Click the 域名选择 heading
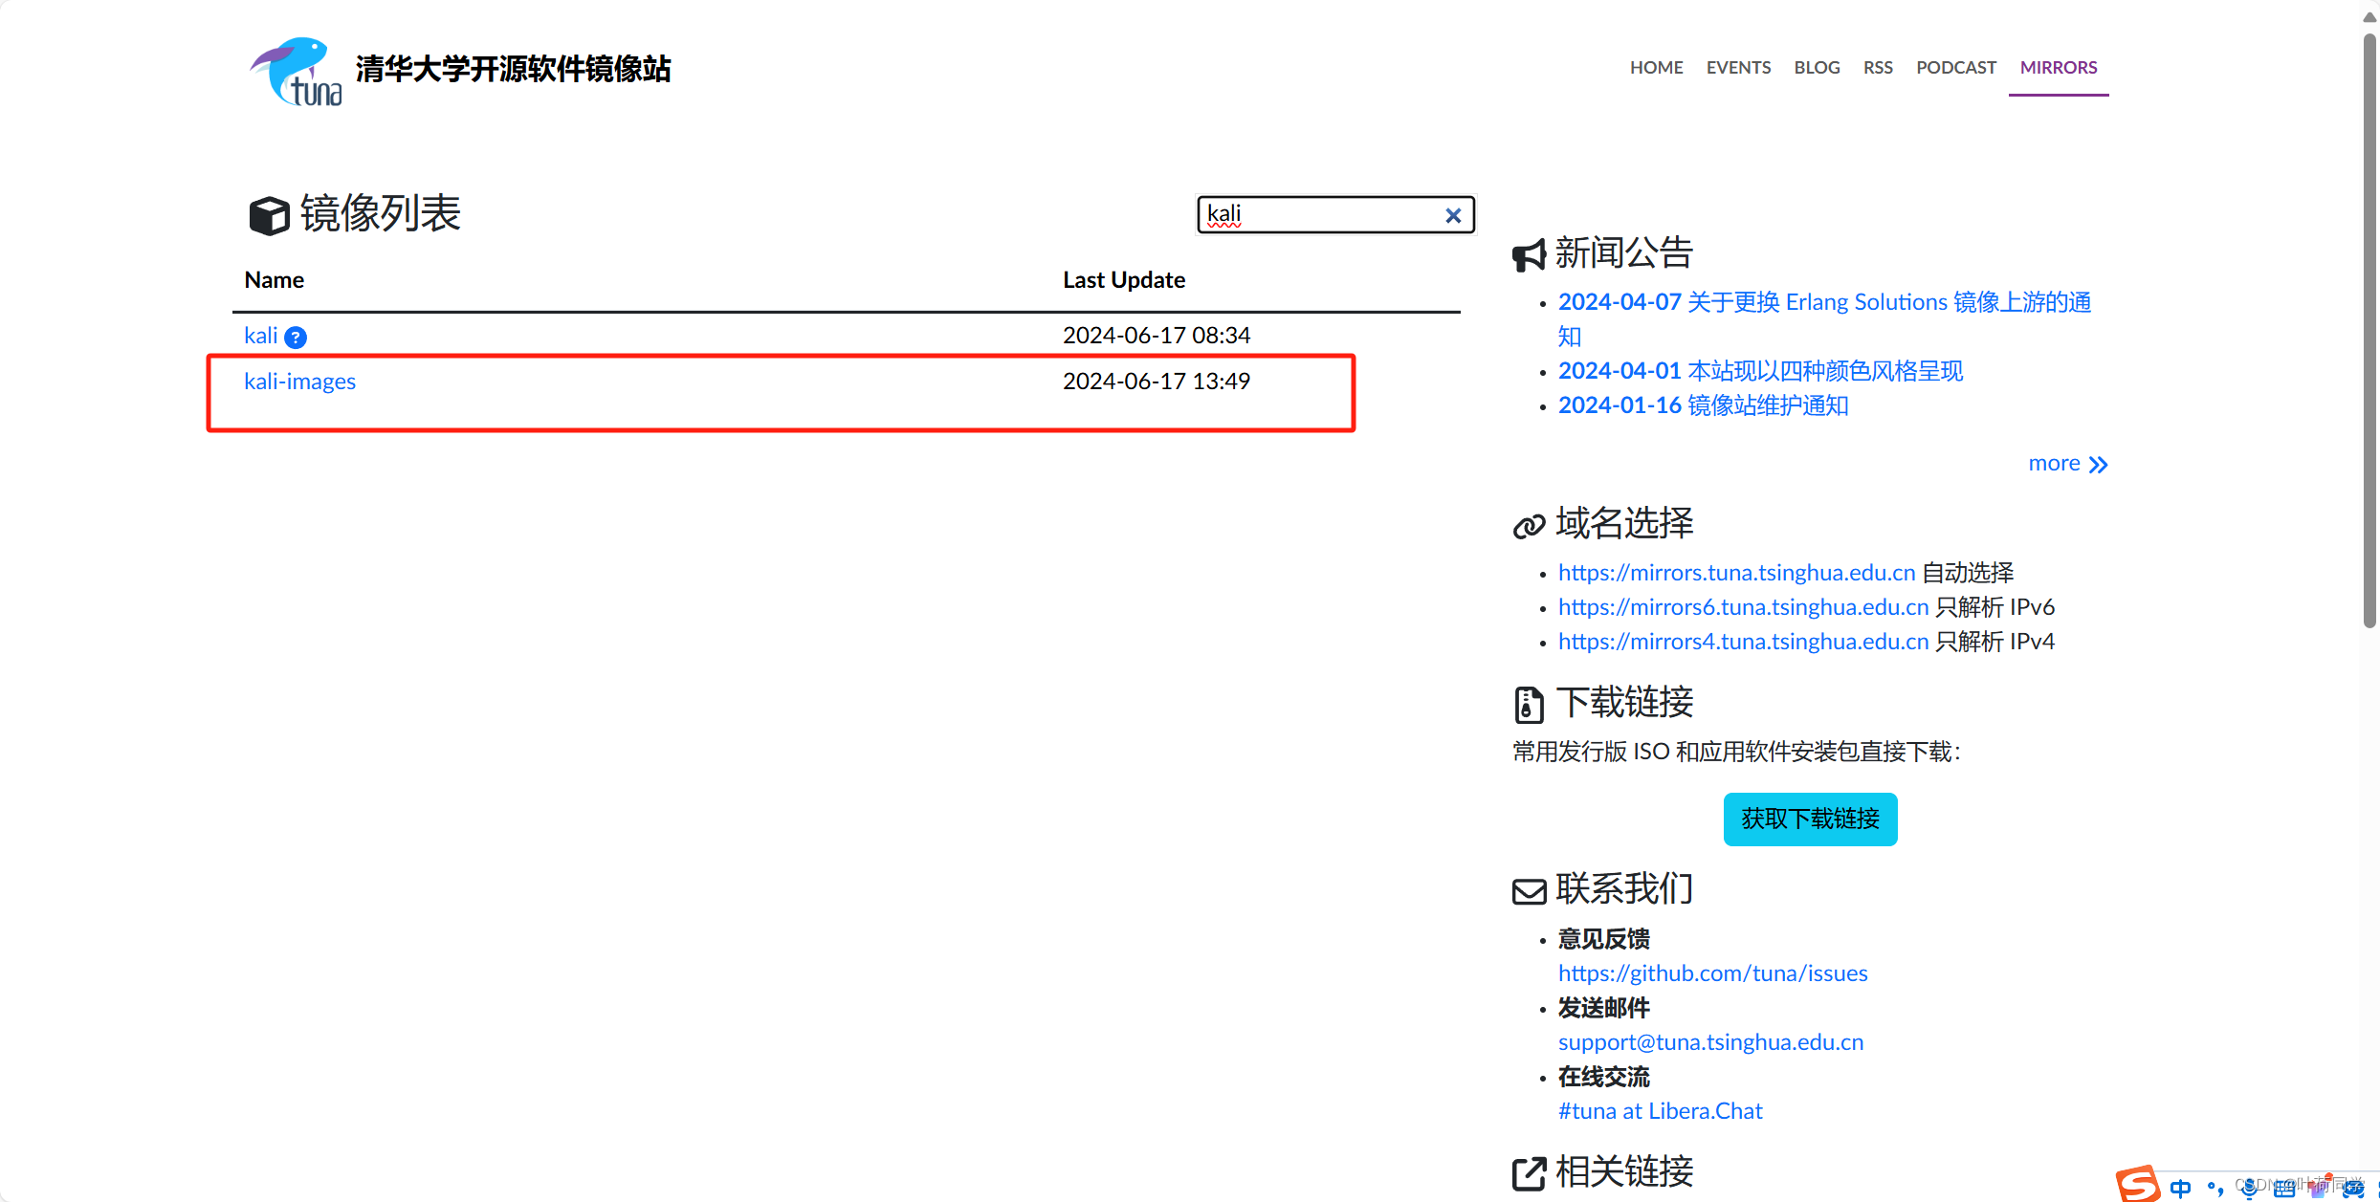 [1624, 524]
